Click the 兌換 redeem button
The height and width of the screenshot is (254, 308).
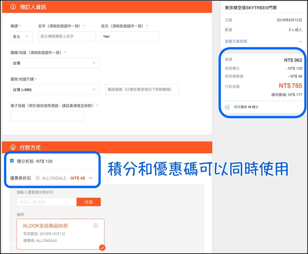tap(89, 202)
